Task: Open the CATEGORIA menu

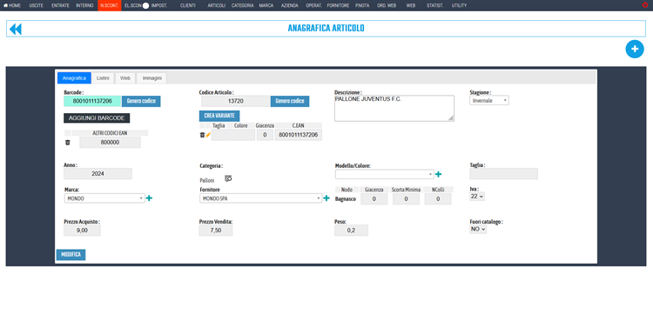Action: pyautogui.click(x=242, y=5)
